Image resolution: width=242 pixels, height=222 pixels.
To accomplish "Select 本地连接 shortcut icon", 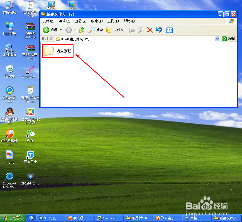I will 10,50.
